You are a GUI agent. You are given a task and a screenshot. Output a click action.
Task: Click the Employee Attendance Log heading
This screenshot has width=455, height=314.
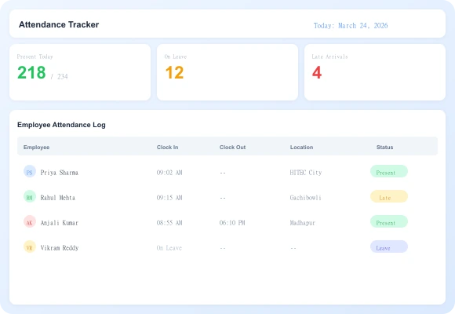click(x=61, y=125)
